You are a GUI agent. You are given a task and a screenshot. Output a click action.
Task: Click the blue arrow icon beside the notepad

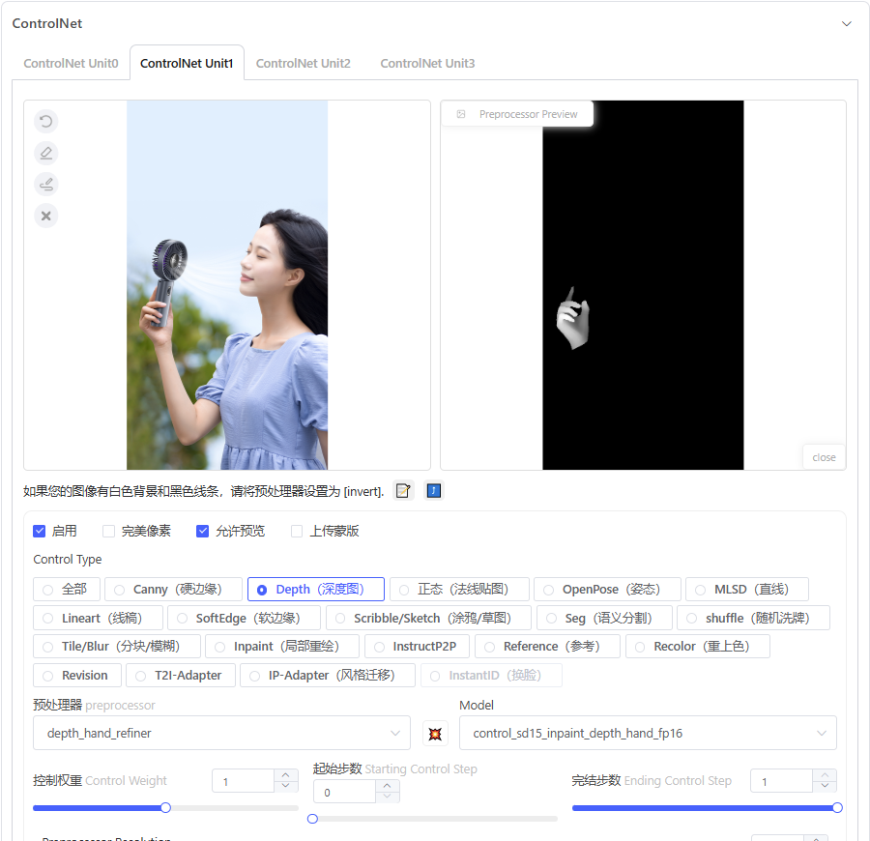click(433, 490)
